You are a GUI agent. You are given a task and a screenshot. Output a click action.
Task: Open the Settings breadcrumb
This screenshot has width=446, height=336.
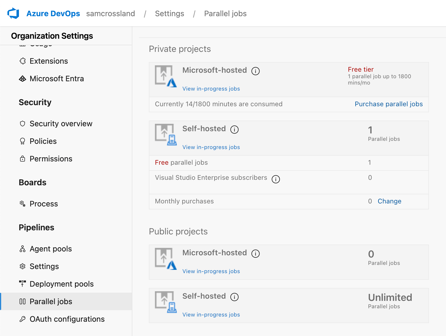pyautogui.click(x=169, y=13)
